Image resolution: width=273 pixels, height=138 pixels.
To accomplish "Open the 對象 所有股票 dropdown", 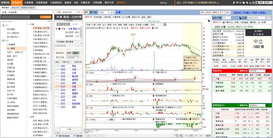I will [x=19, y=13].
